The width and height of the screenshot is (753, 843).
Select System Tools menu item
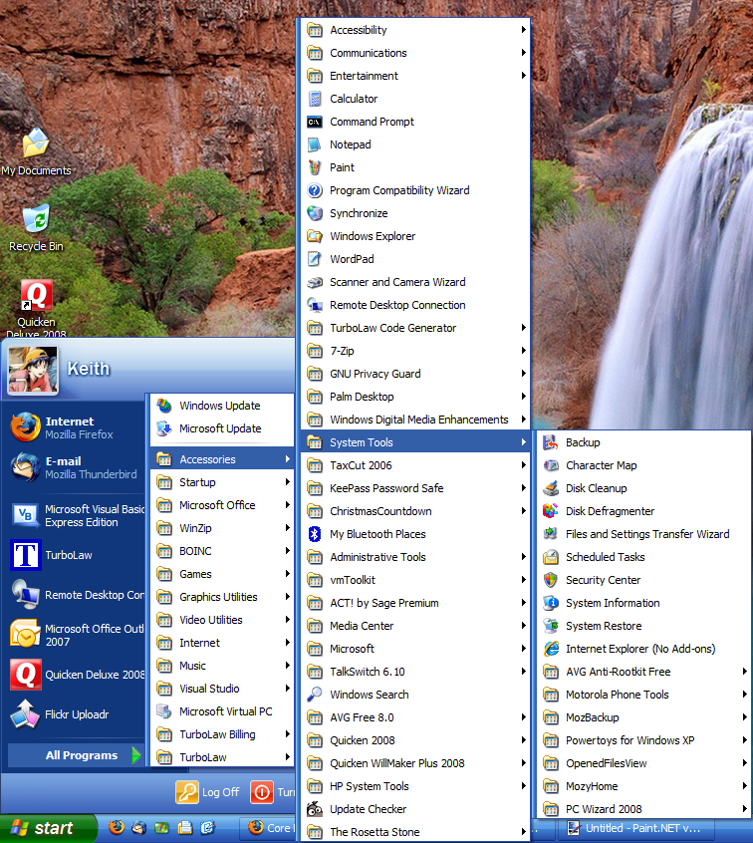coord(415,442)
